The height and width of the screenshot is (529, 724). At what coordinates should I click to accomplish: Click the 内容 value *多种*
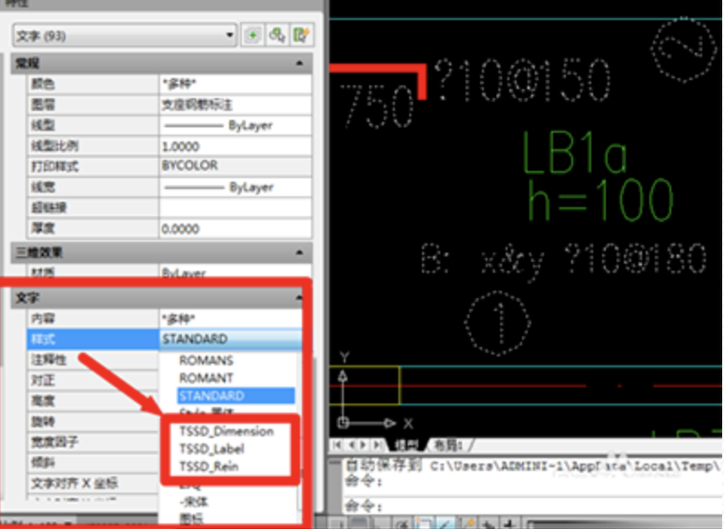coord(231,318)
